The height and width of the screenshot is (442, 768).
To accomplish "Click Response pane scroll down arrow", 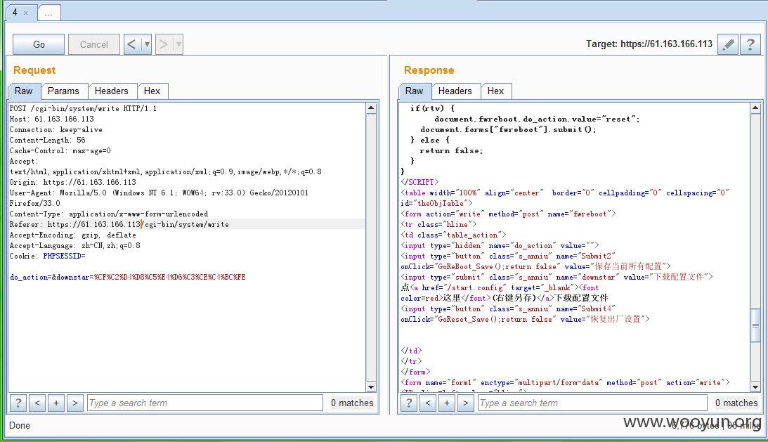I will coord(755,387).
